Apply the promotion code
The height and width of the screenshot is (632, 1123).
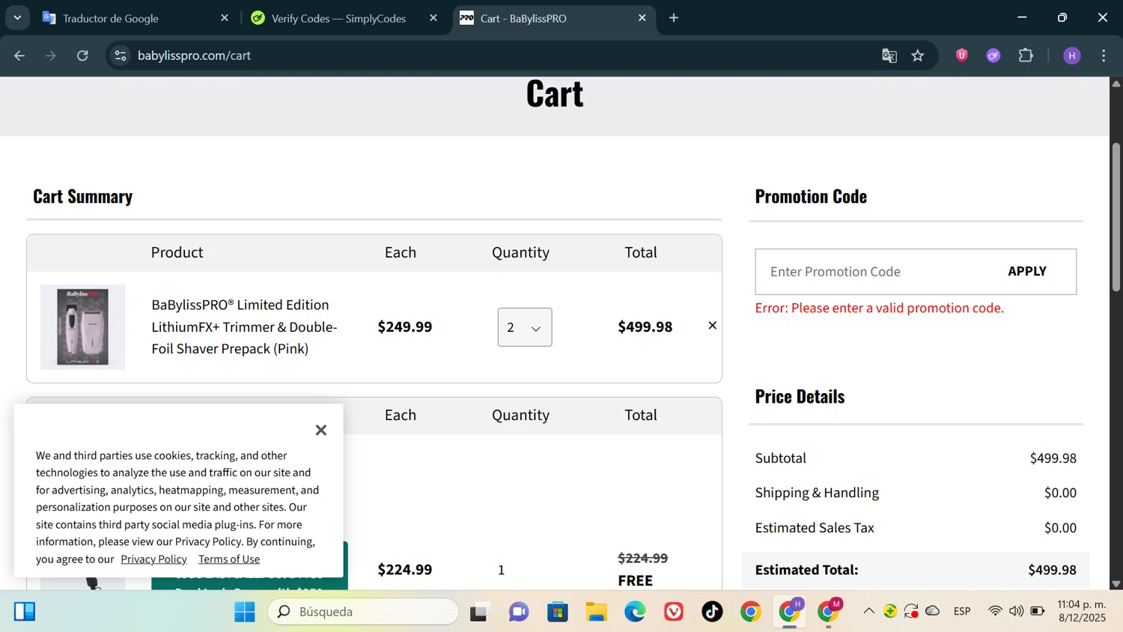1027,271
